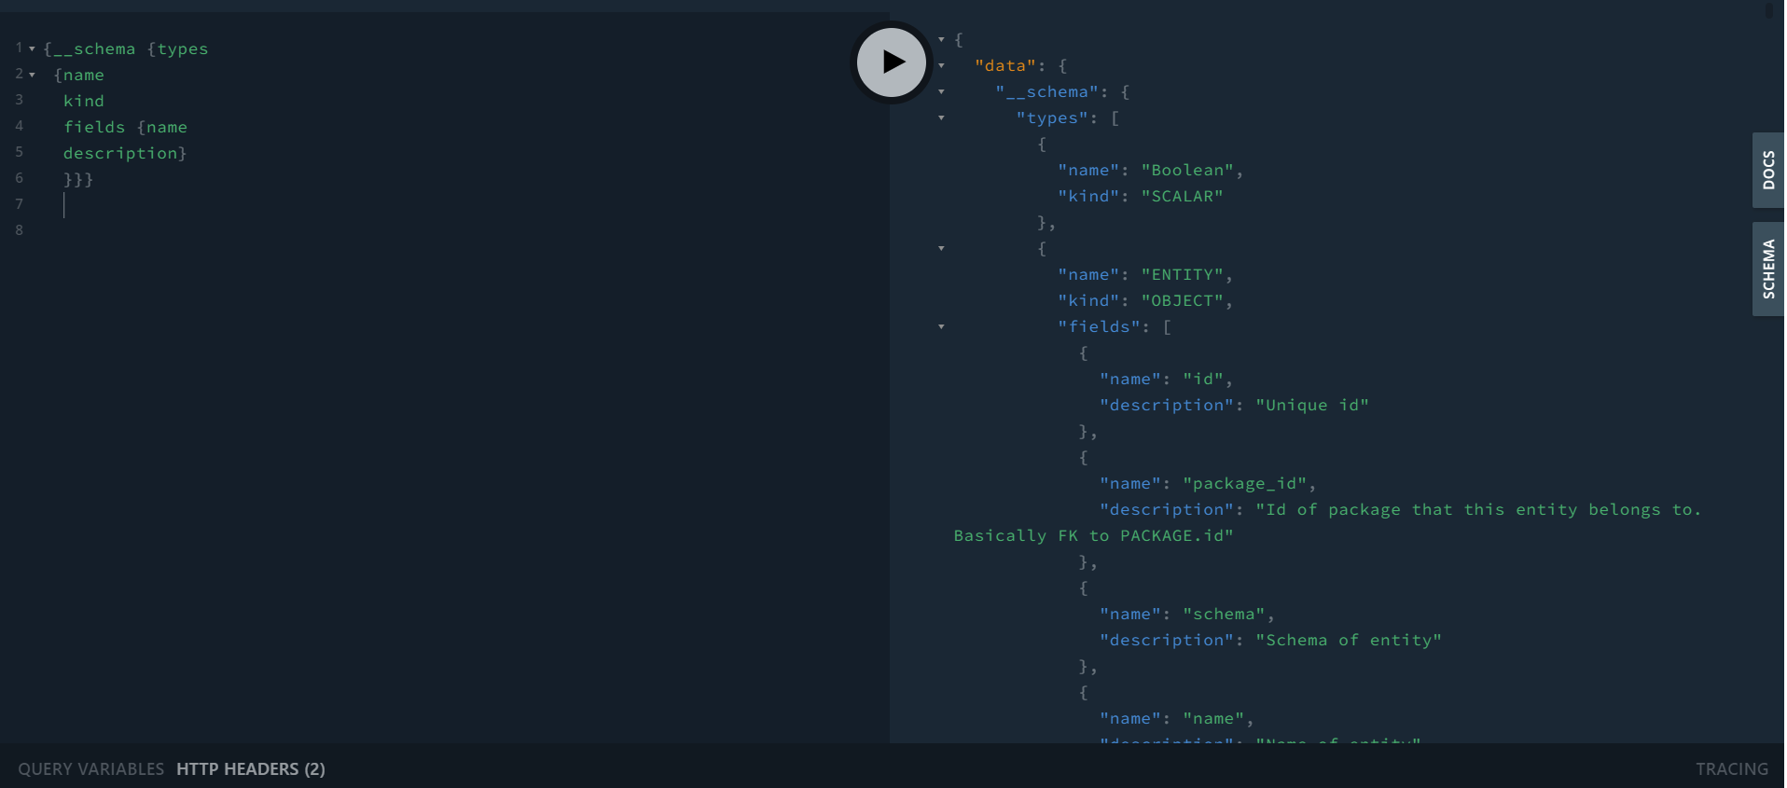Collapse the fold arrow on editor line 1
The height and width of the screenshot is (788, 1787).
[32, 48]
